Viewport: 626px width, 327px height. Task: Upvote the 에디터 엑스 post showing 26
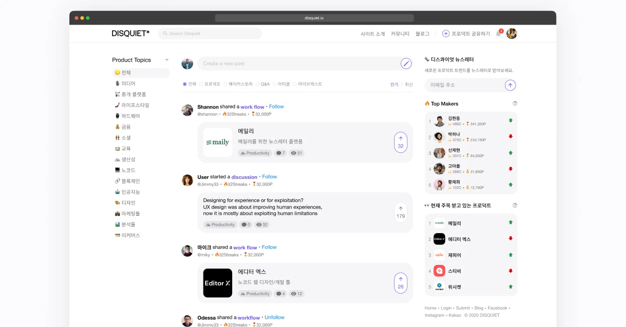pyautogui.click(x=401, y=283)
